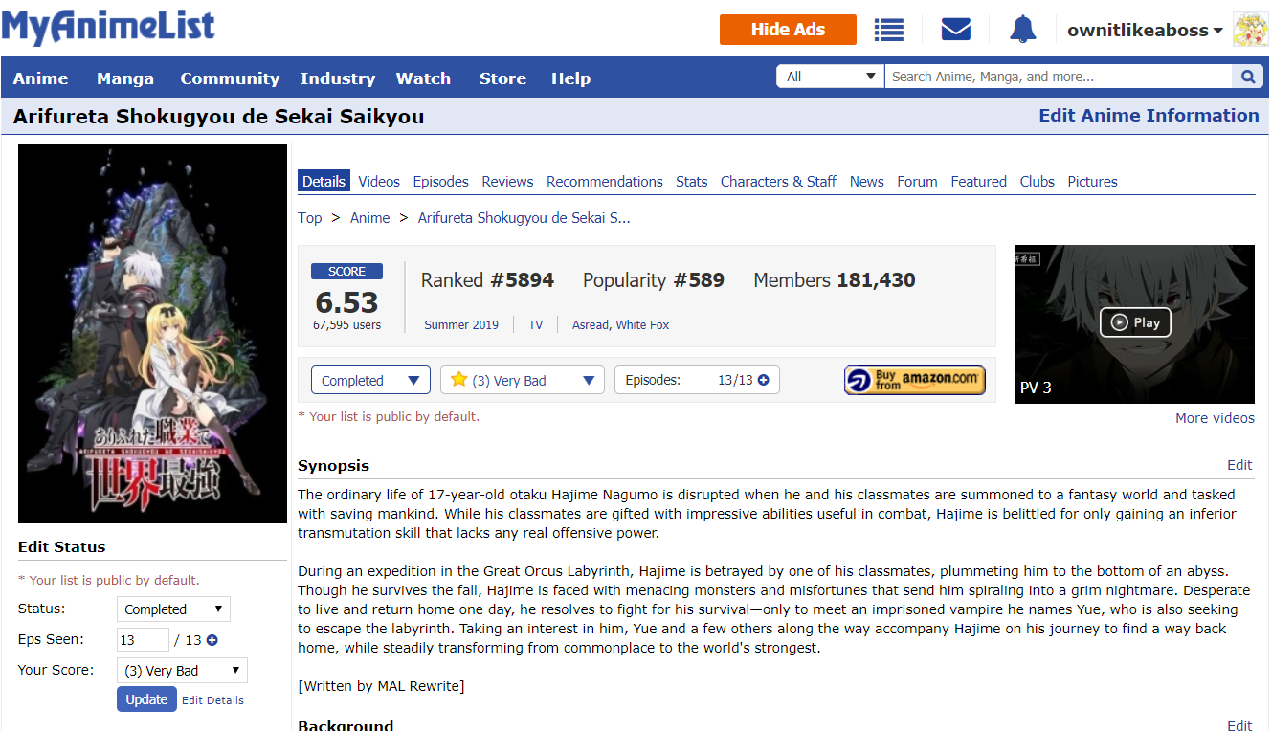Switch to the Reviews tab
1272x731 pixels.
click(507, 181)
